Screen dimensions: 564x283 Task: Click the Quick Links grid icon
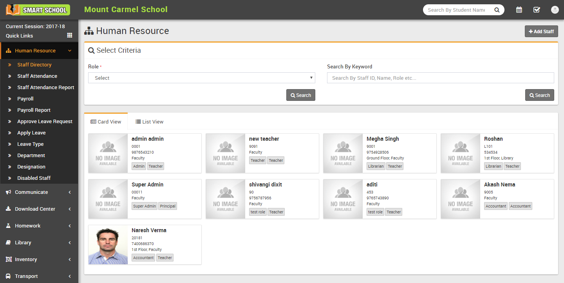(x=70, y=35)
